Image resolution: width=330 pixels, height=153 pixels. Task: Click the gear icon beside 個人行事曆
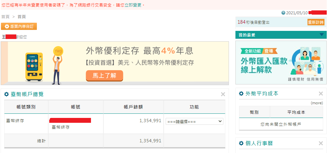pos(241,143)
